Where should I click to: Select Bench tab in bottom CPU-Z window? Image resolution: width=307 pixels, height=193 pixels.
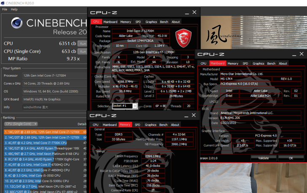(x=164, y=125)
